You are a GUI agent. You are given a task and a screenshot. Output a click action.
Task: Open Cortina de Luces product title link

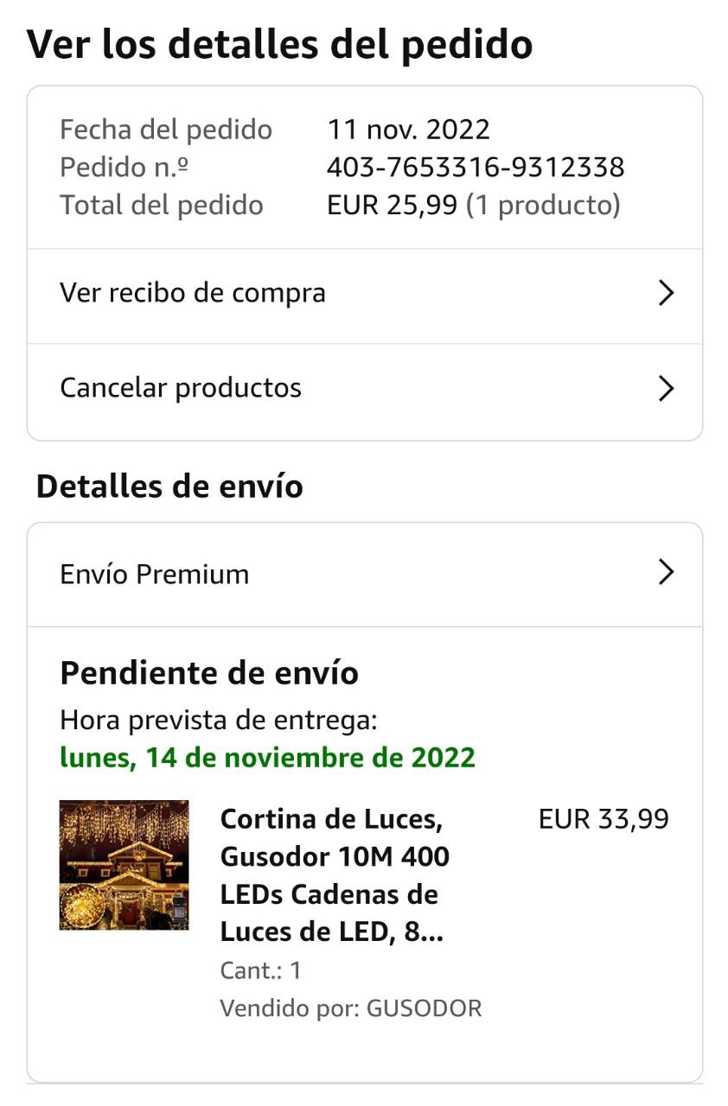tap(335, 875)
